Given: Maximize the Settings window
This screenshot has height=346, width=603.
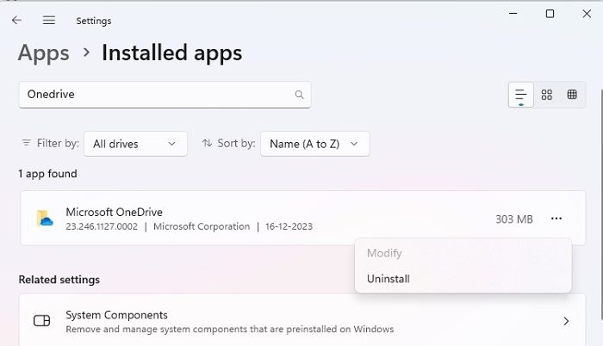Looking at the screenshot, I should tap(550, 14).
